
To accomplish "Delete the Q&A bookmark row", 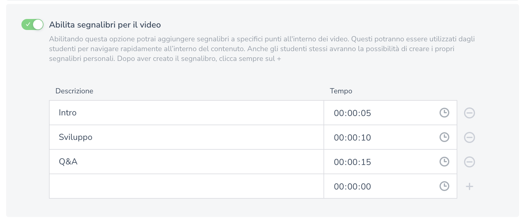I will pyautogui.click(x=469, y=162).
